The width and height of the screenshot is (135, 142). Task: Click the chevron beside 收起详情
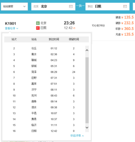click(x=83, y=136)
